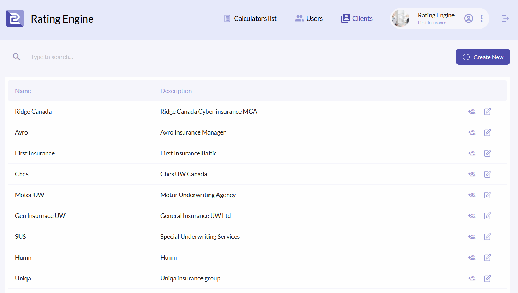Viewport: 518px width, 293px height.
Task: Open the three-dot user options menu
Action: point(482,18)
